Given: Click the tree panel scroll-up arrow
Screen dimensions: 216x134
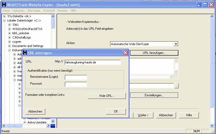Looking at the screenshot, I should [53, 16].
